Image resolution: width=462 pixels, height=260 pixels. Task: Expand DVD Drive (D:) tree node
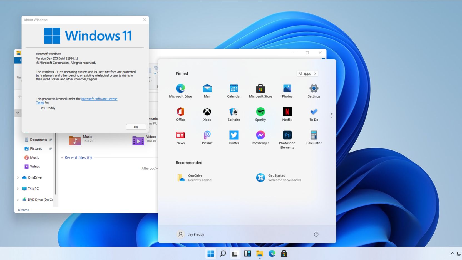18,200
